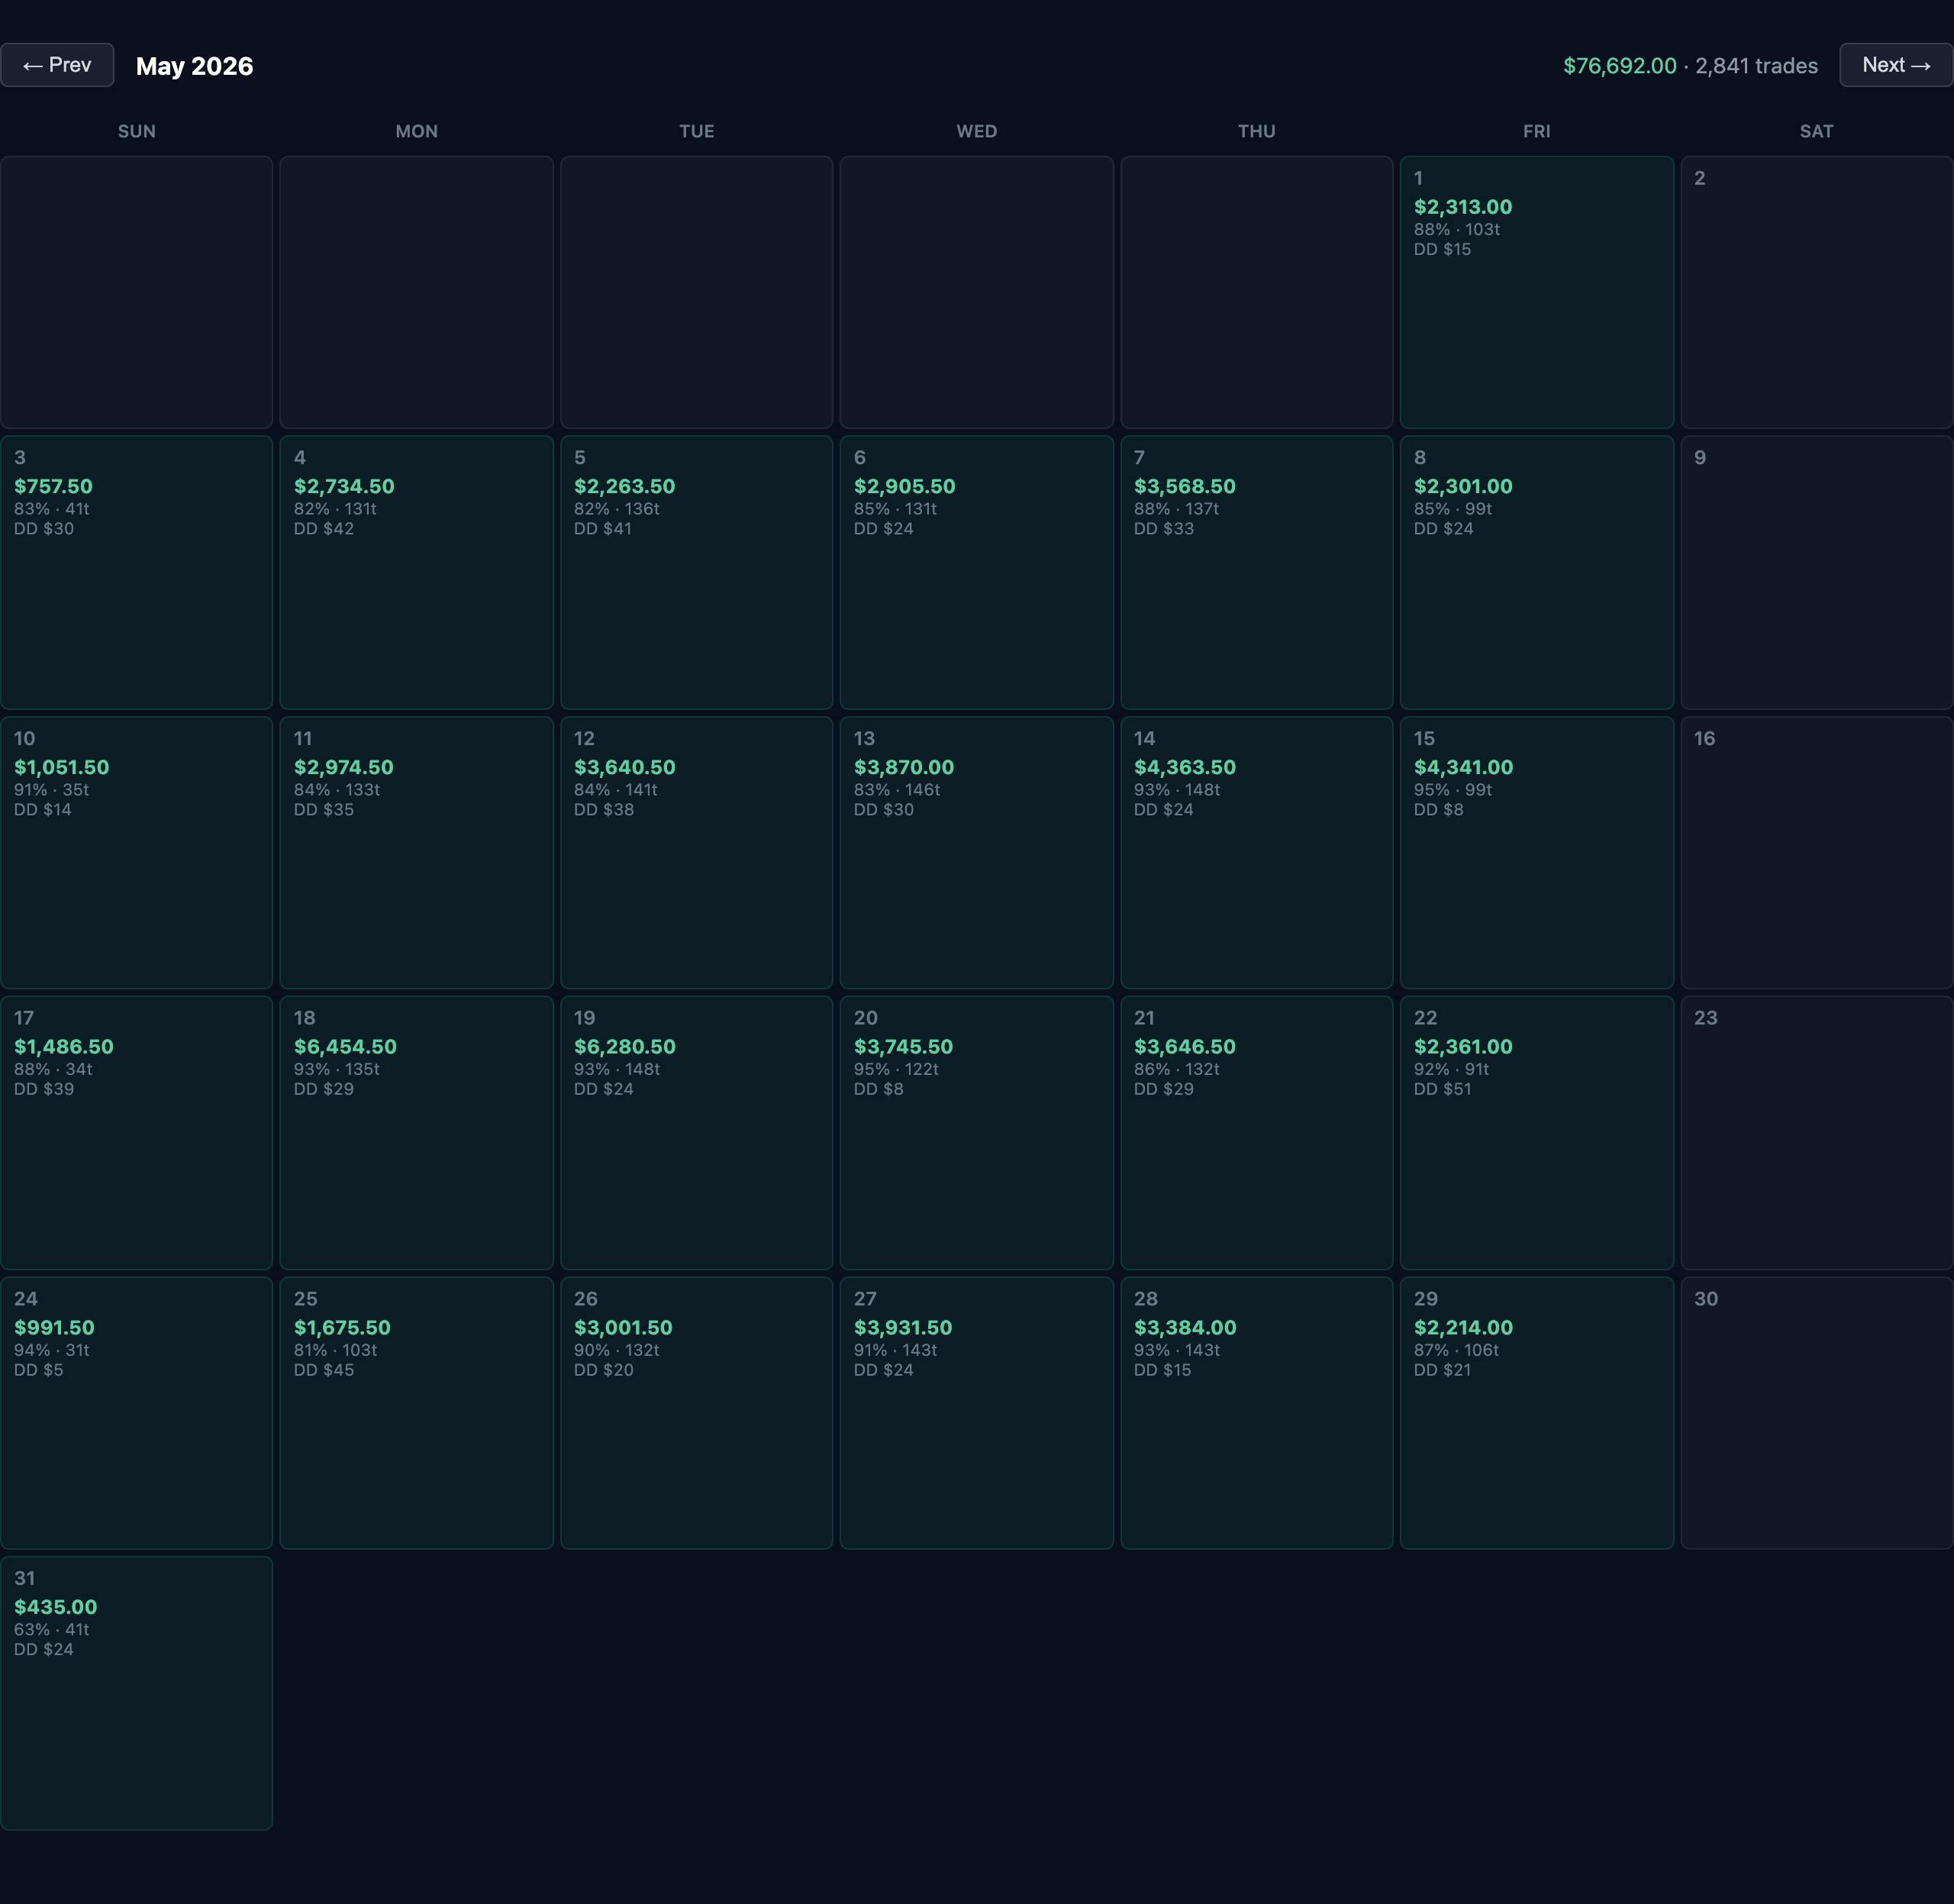Click the $435.00 profit on May 31
The width and height of the screenshot is (1954, 1904).
click(55, 1607)
